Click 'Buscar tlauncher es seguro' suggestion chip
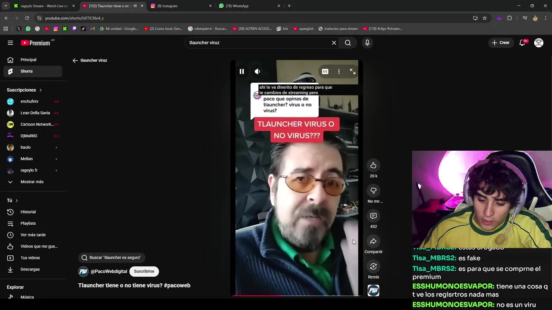 [x=111, y=257]
